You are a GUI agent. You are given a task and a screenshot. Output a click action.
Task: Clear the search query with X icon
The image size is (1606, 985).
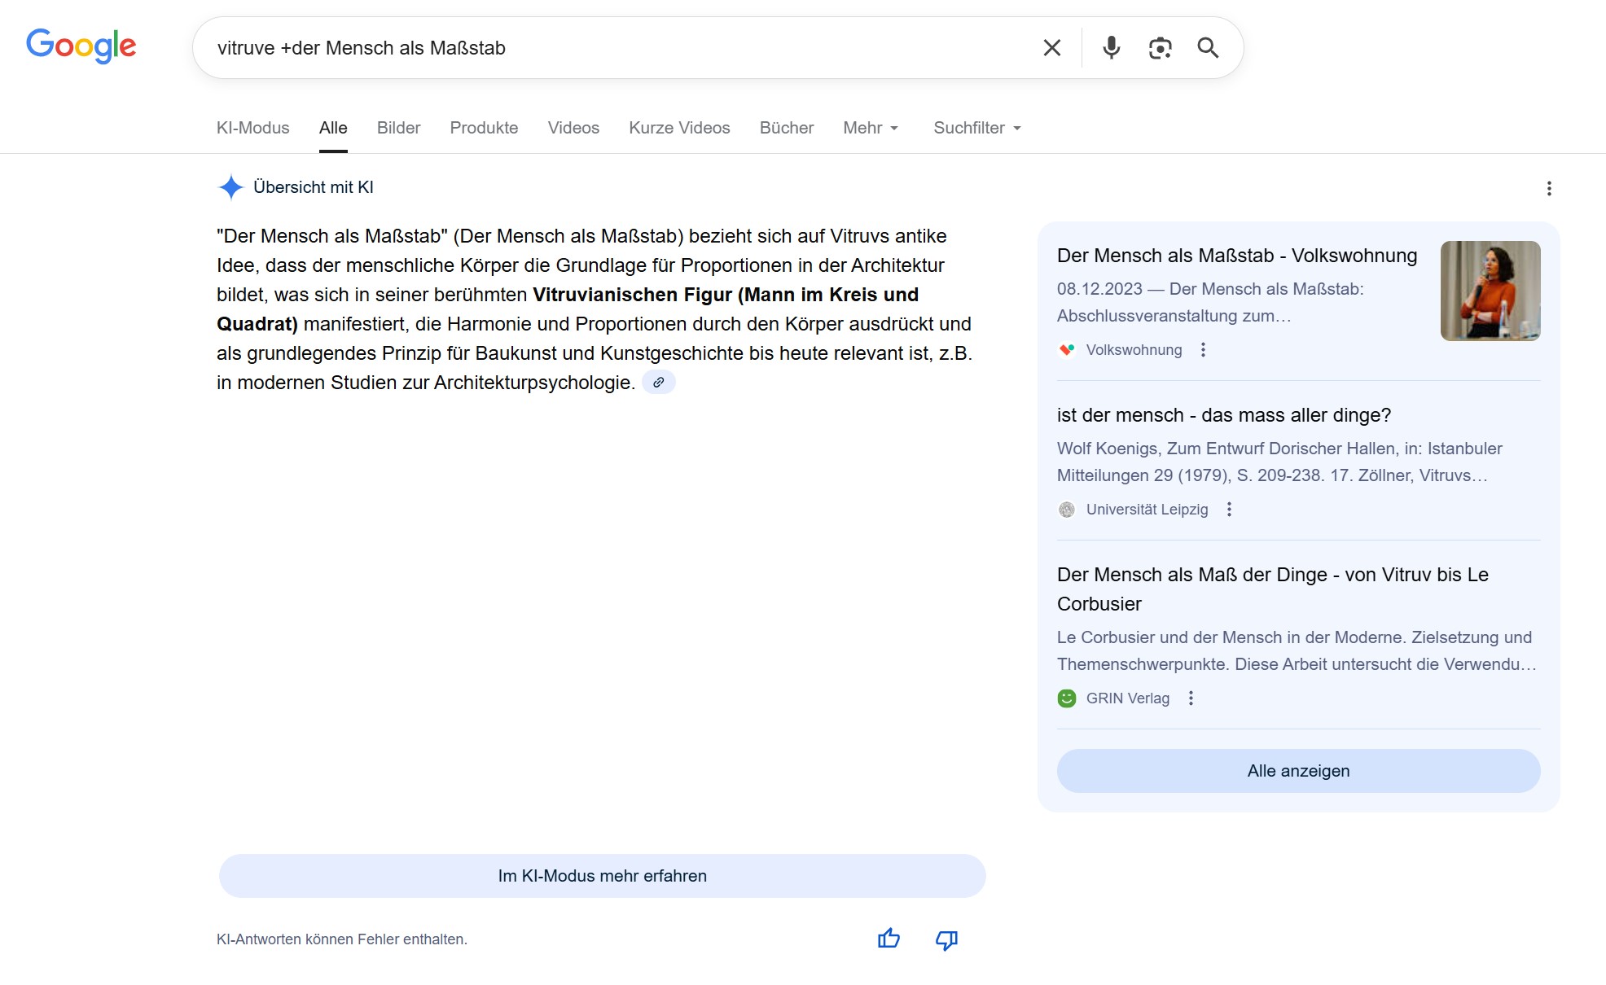(1051, 48)
